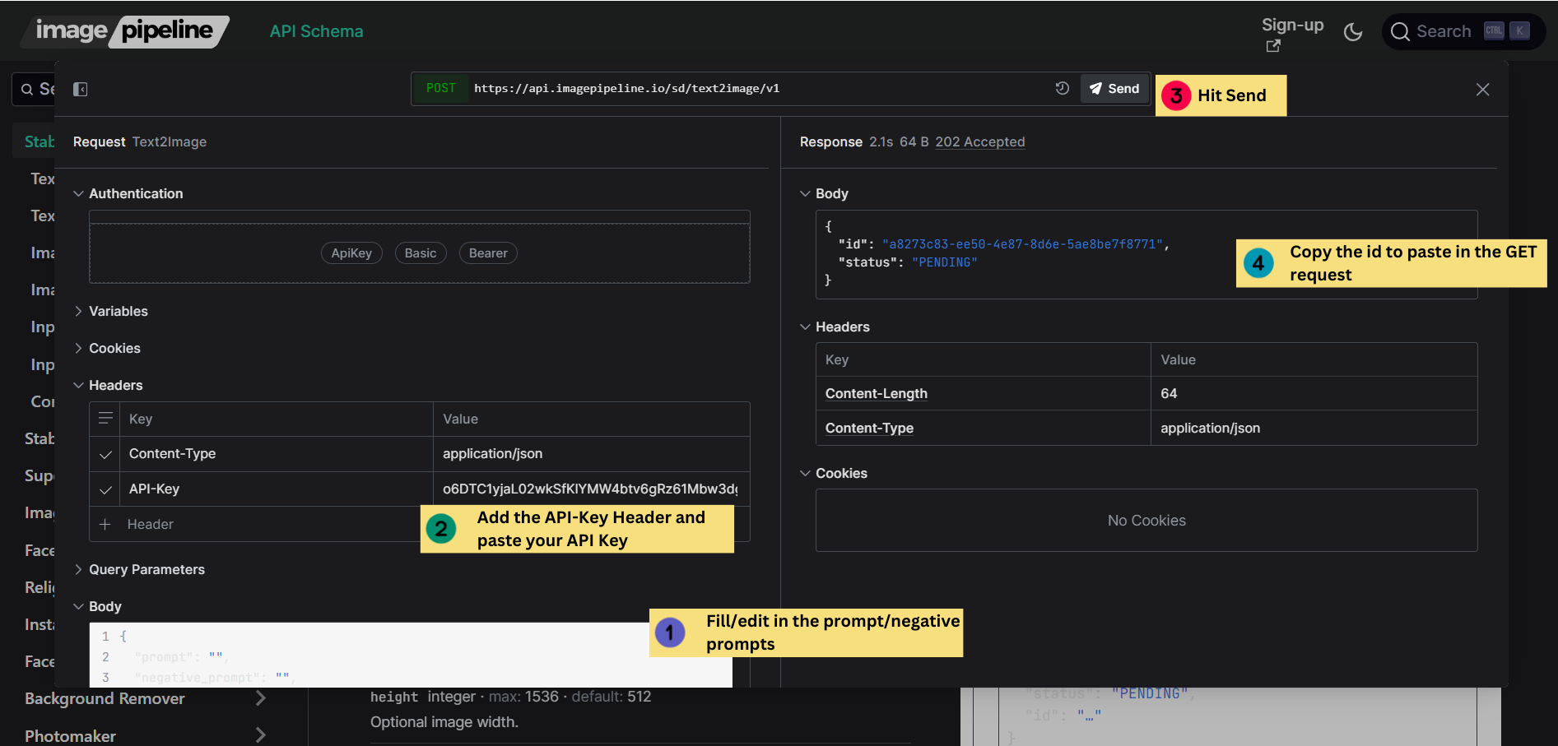This screenshot has height=746, width=1558.
Task: Collapse the request Body section
Action: 97,606
